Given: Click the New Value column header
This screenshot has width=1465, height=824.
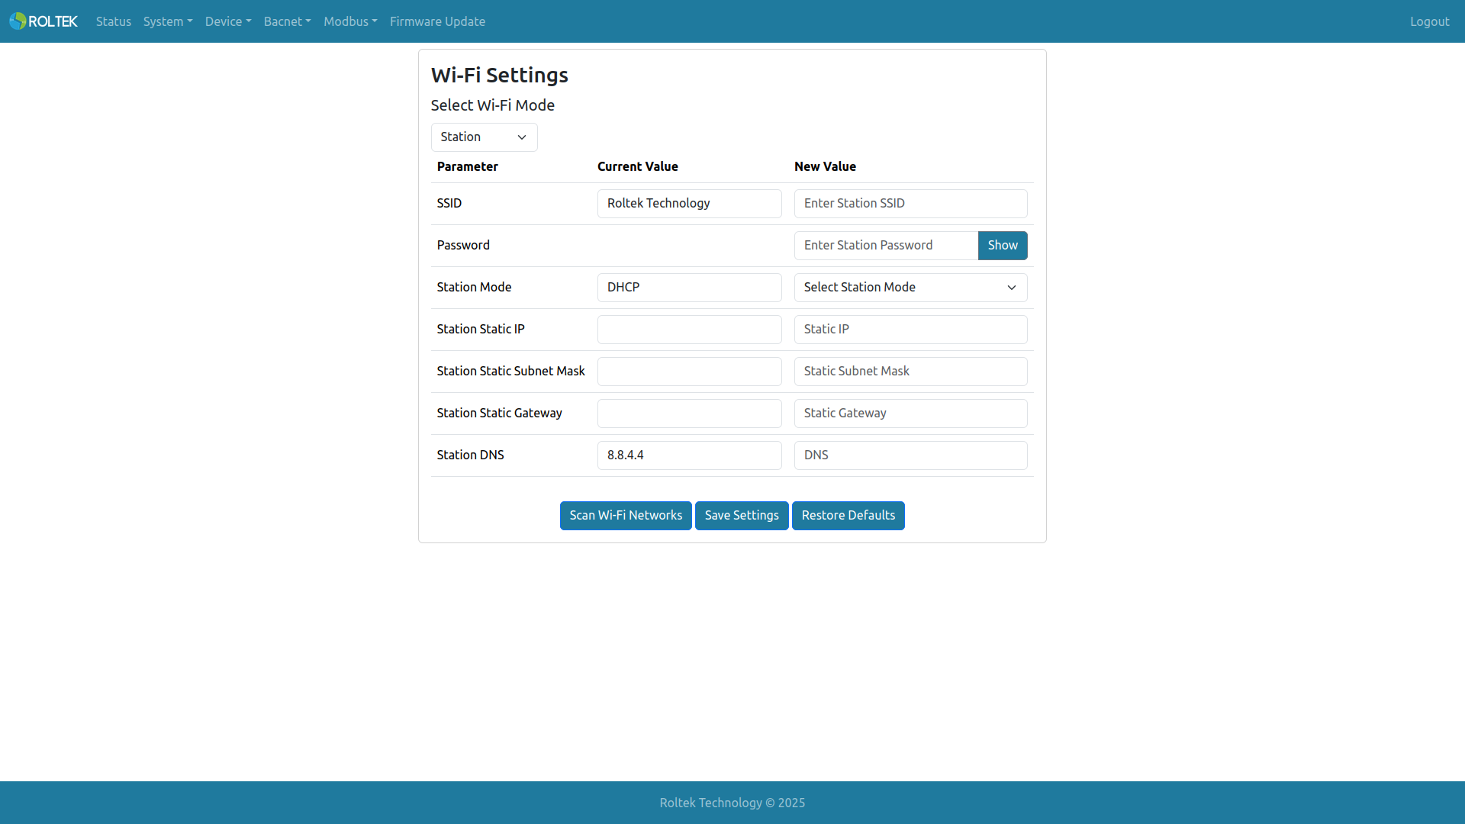Looking at the screenshot, I should [825, 167].
